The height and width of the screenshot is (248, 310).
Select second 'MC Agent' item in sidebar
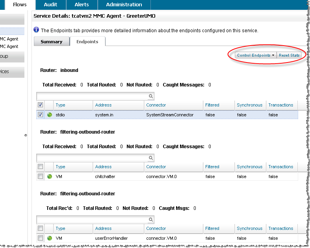coord(9,46)
